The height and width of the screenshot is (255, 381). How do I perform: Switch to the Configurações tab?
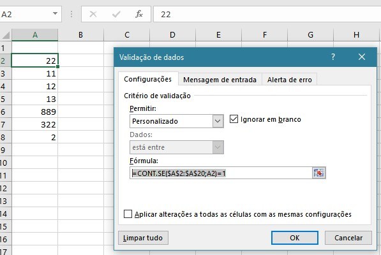coord(147,79)
